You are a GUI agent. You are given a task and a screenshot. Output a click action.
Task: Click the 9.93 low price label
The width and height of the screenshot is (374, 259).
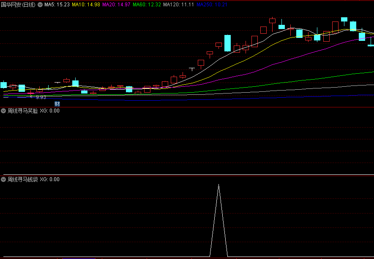(41, 97)
